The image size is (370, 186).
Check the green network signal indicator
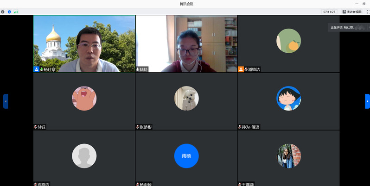point(16,12)
